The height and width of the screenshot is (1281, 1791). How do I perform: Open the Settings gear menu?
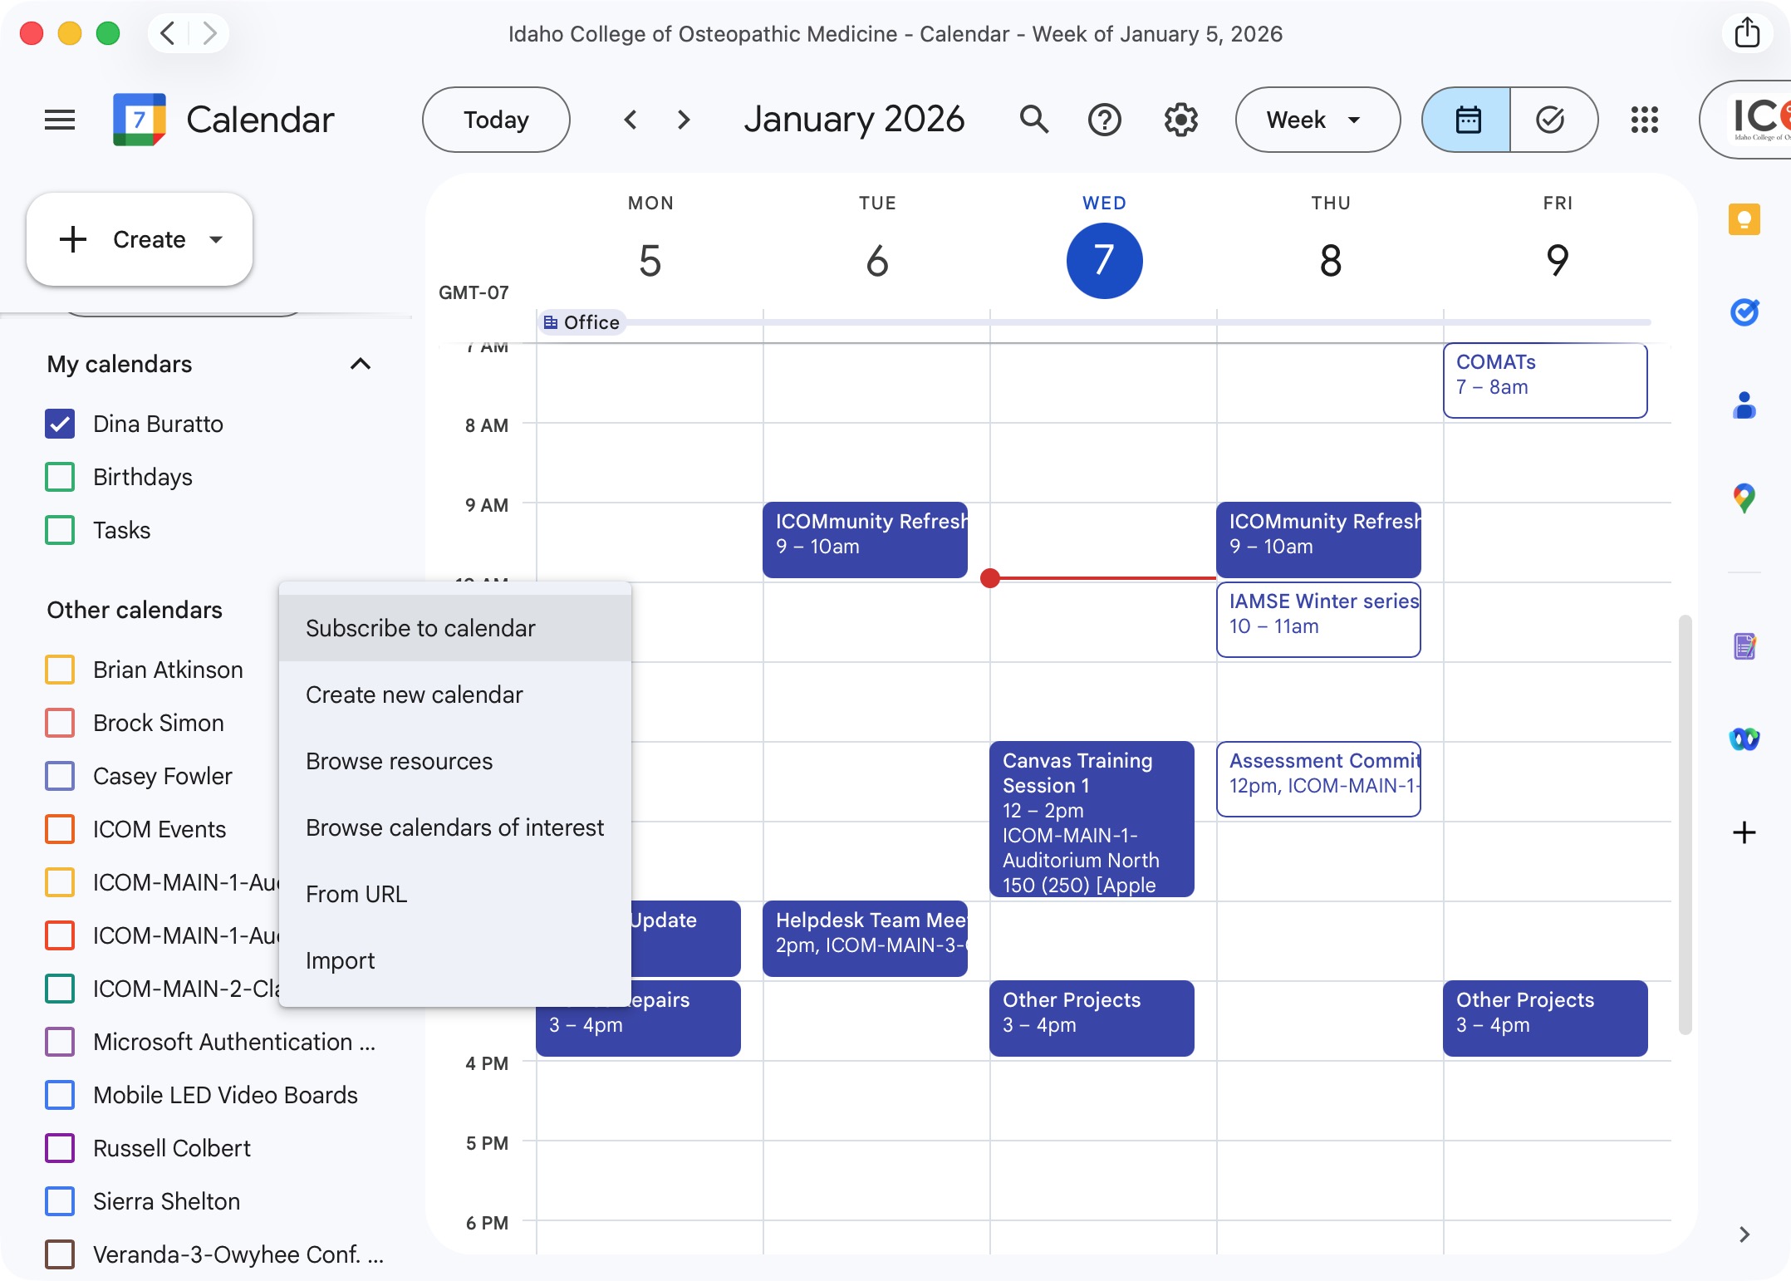click(1180, 120)
